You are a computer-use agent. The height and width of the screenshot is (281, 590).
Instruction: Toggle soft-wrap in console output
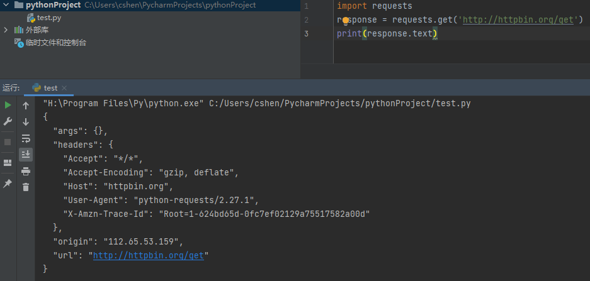click(26, 138)
